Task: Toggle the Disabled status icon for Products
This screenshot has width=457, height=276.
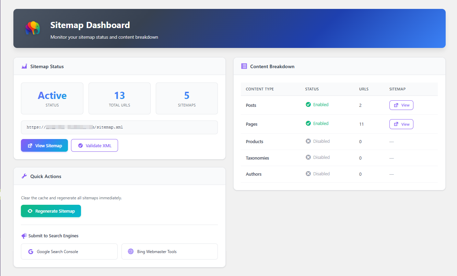Action: coord(308,141)
